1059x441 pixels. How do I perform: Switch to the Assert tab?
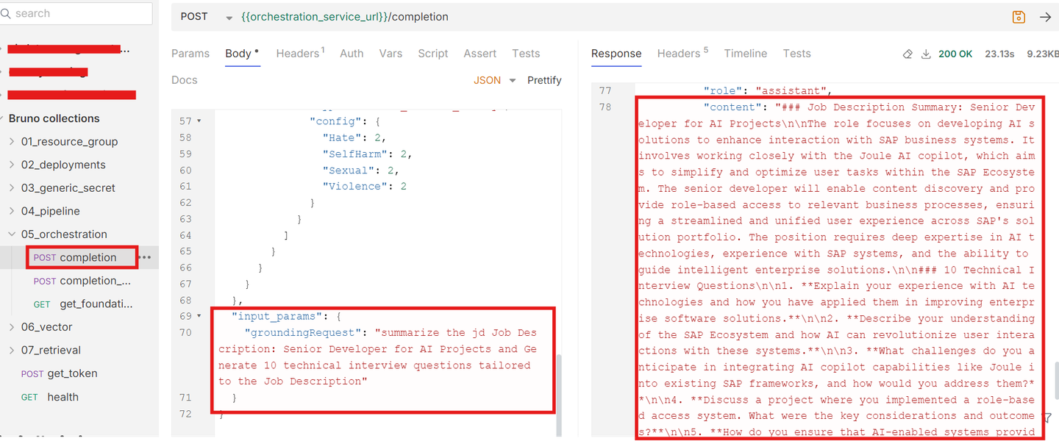pyautogui.click(x=479, y=53)
